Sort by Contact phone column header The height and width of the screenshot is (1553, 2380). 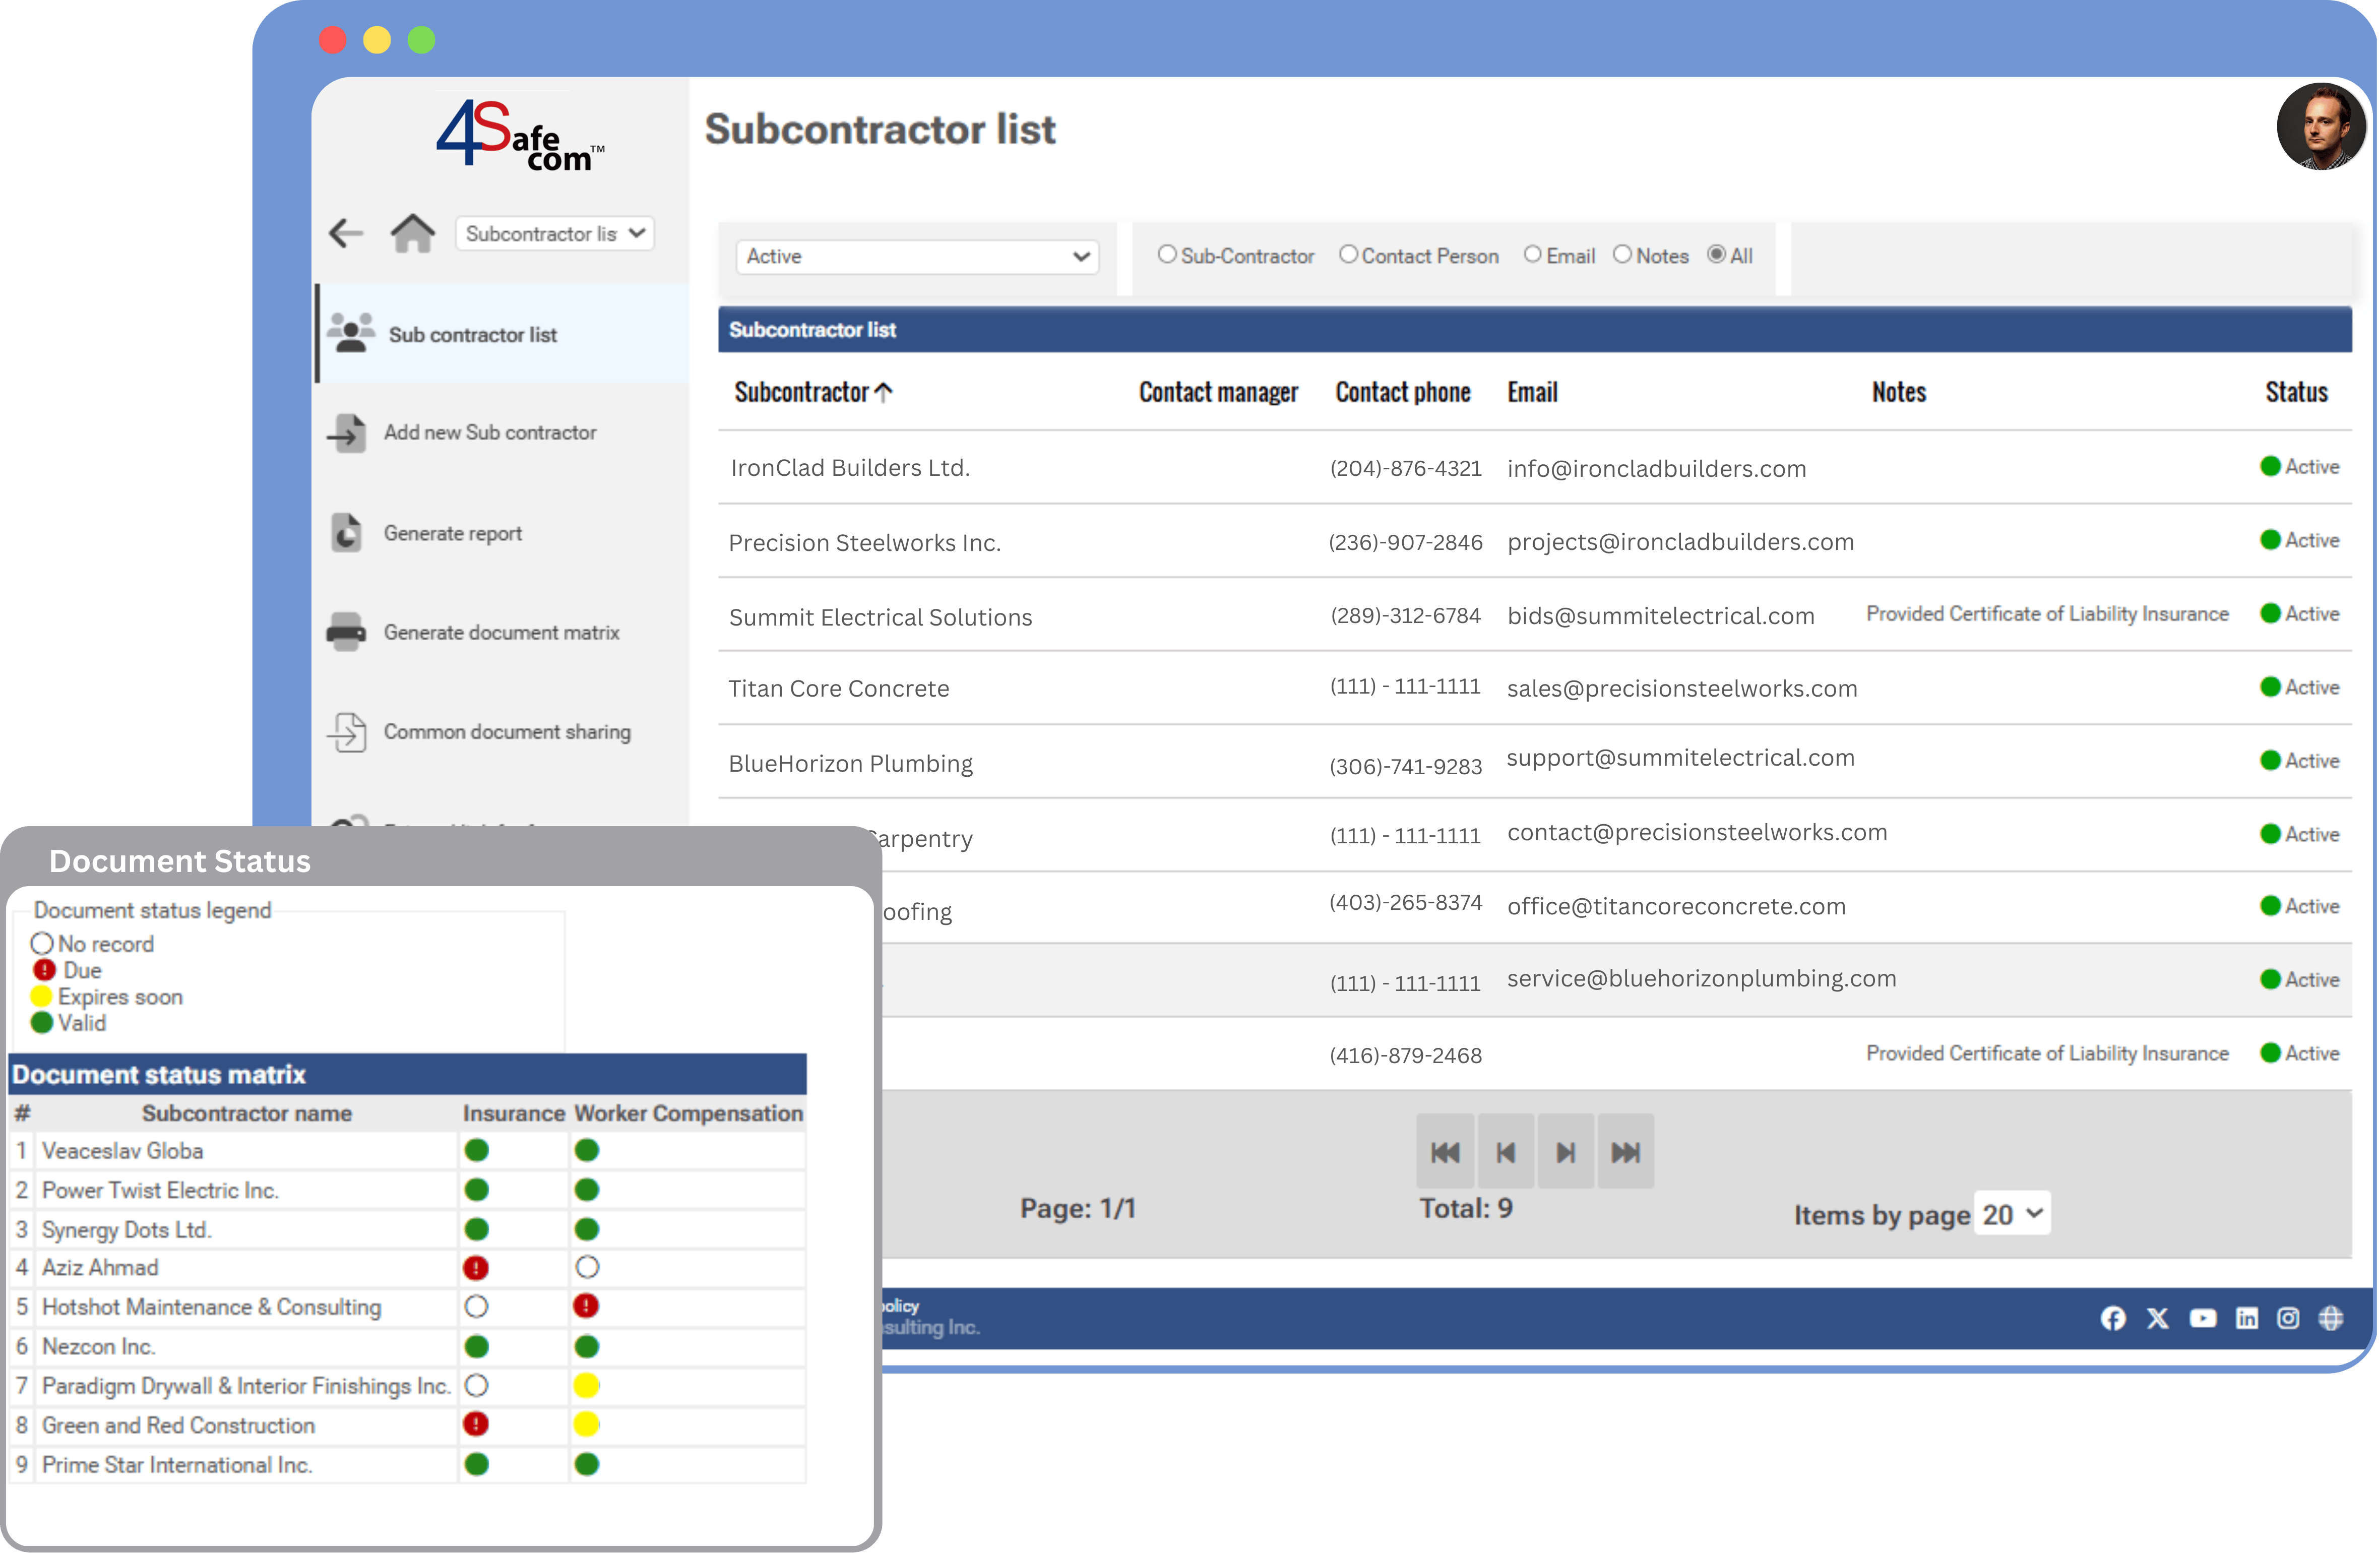1403,392
